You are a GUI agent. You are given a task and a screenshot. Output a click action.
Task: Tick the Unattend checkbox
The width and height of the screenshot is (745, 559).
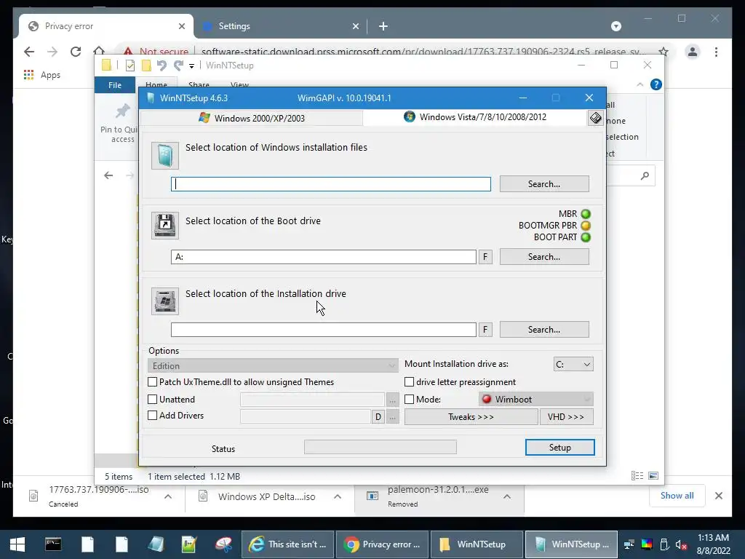click(153, 400)
